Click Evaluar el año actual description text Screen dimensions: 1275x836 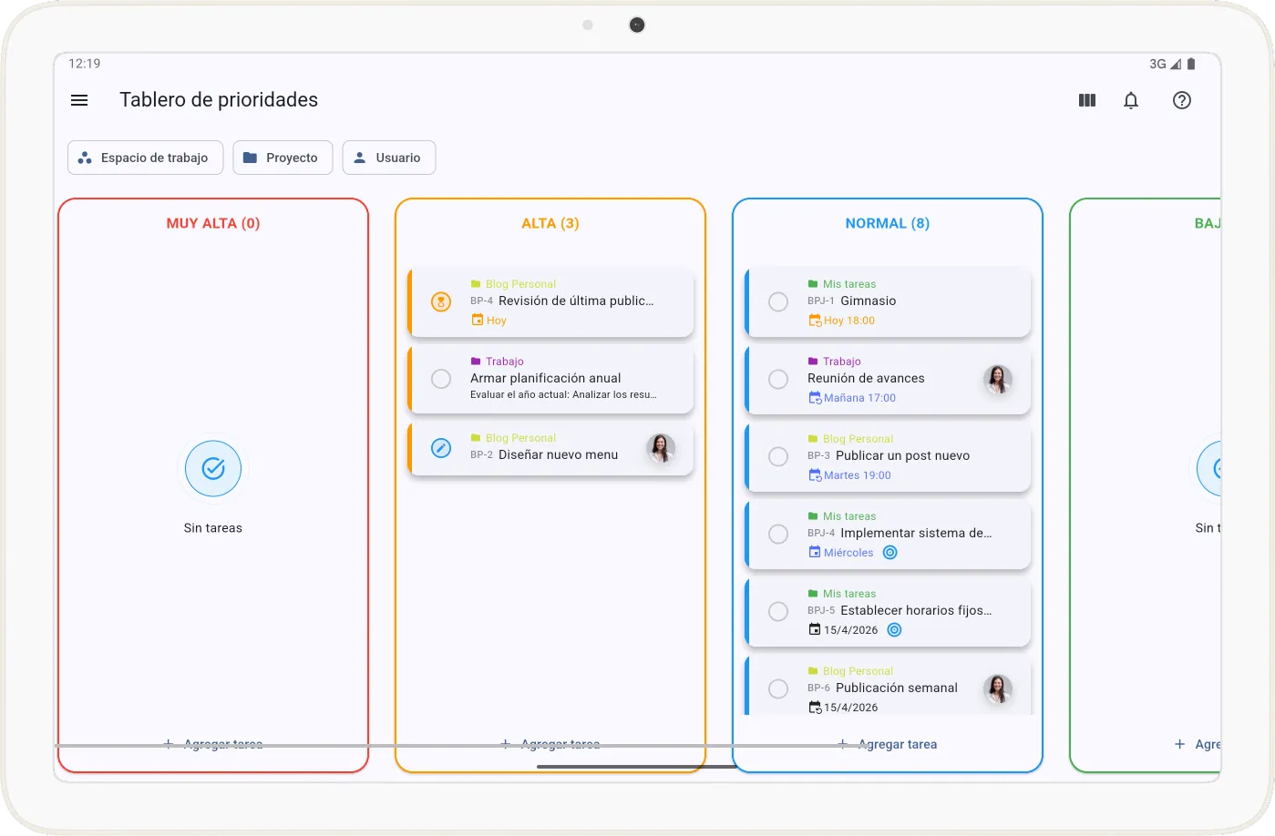563,395
